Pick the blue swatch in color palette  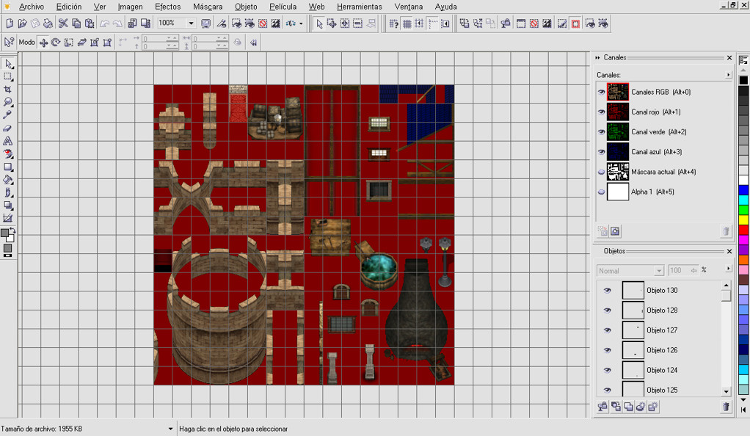tap(743, 190)
